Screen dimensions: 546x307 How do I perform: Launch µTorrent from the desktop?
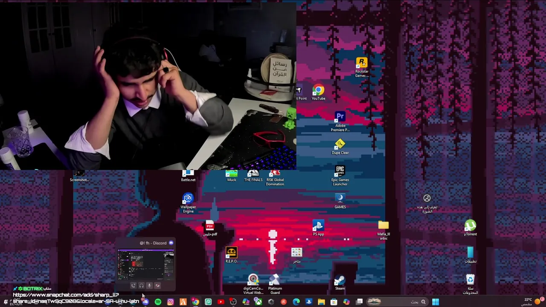coord(470,228)
